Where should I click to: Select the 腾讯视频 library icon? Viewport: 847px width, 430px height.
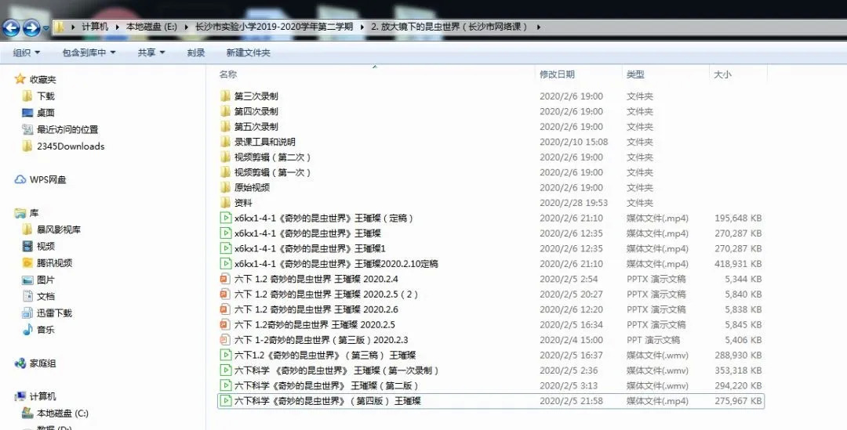click(x=27, y=263)
